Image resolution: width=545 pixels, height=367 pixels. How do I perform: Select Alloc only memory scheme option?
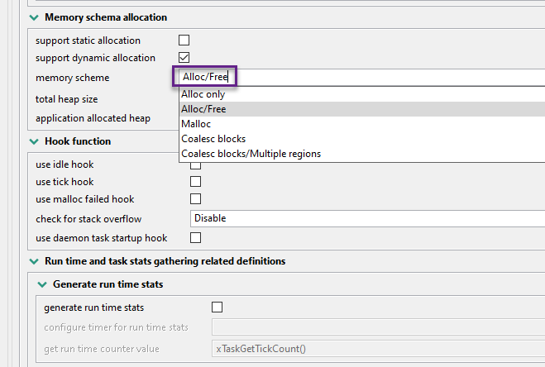pyautogui.click(x=203, y=94)
